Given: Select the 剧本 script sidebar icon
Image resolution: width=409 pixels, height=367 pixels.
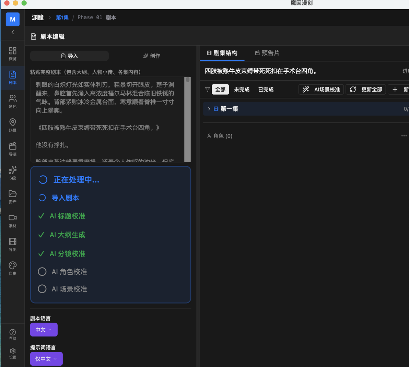Looking at the screenshot, I should (12, 78).
